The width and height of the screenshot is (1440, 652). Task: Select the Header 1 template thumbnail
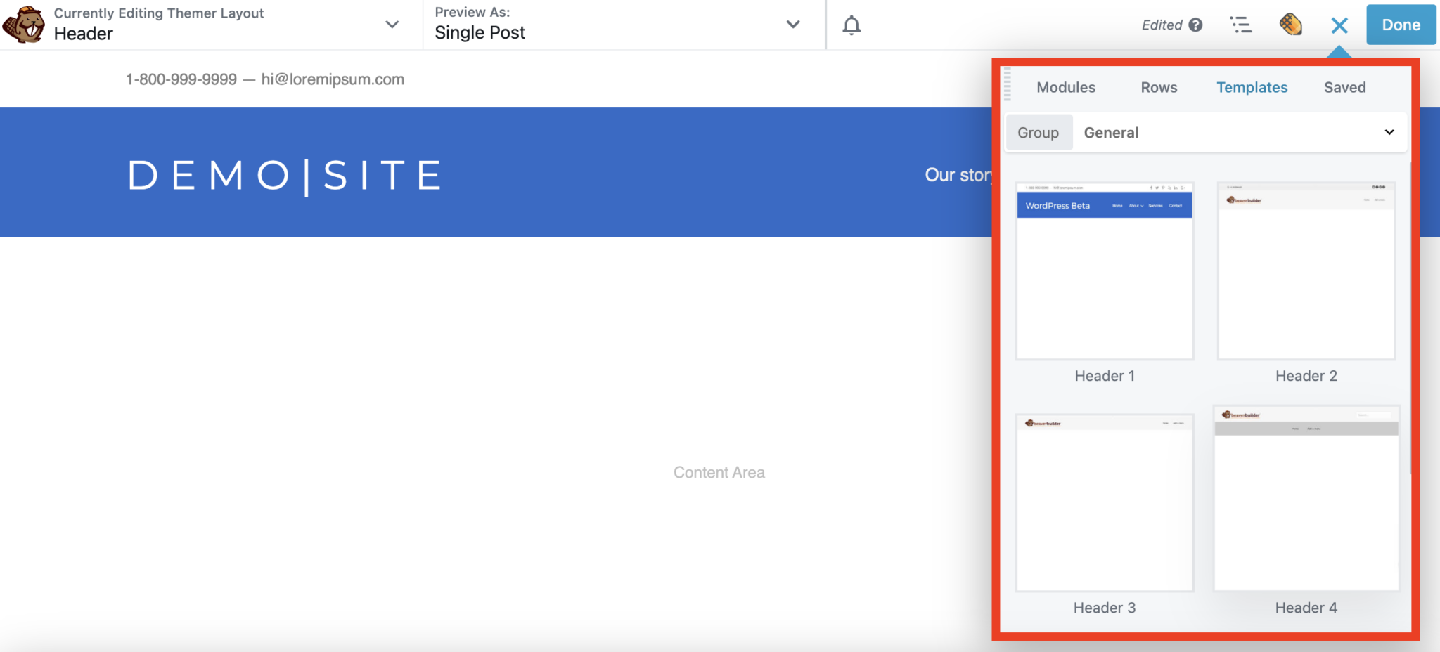point(1104,270)
